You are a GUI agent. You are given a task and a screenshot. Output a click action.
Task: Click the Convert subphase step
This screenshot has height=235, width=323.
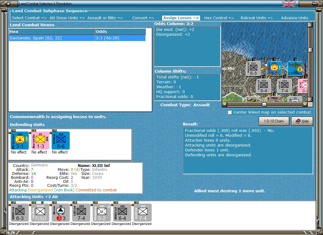point(143,18)
